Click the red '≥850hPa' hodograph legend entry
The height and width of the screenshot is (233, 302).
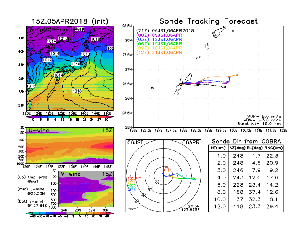(x=134, y=178)
